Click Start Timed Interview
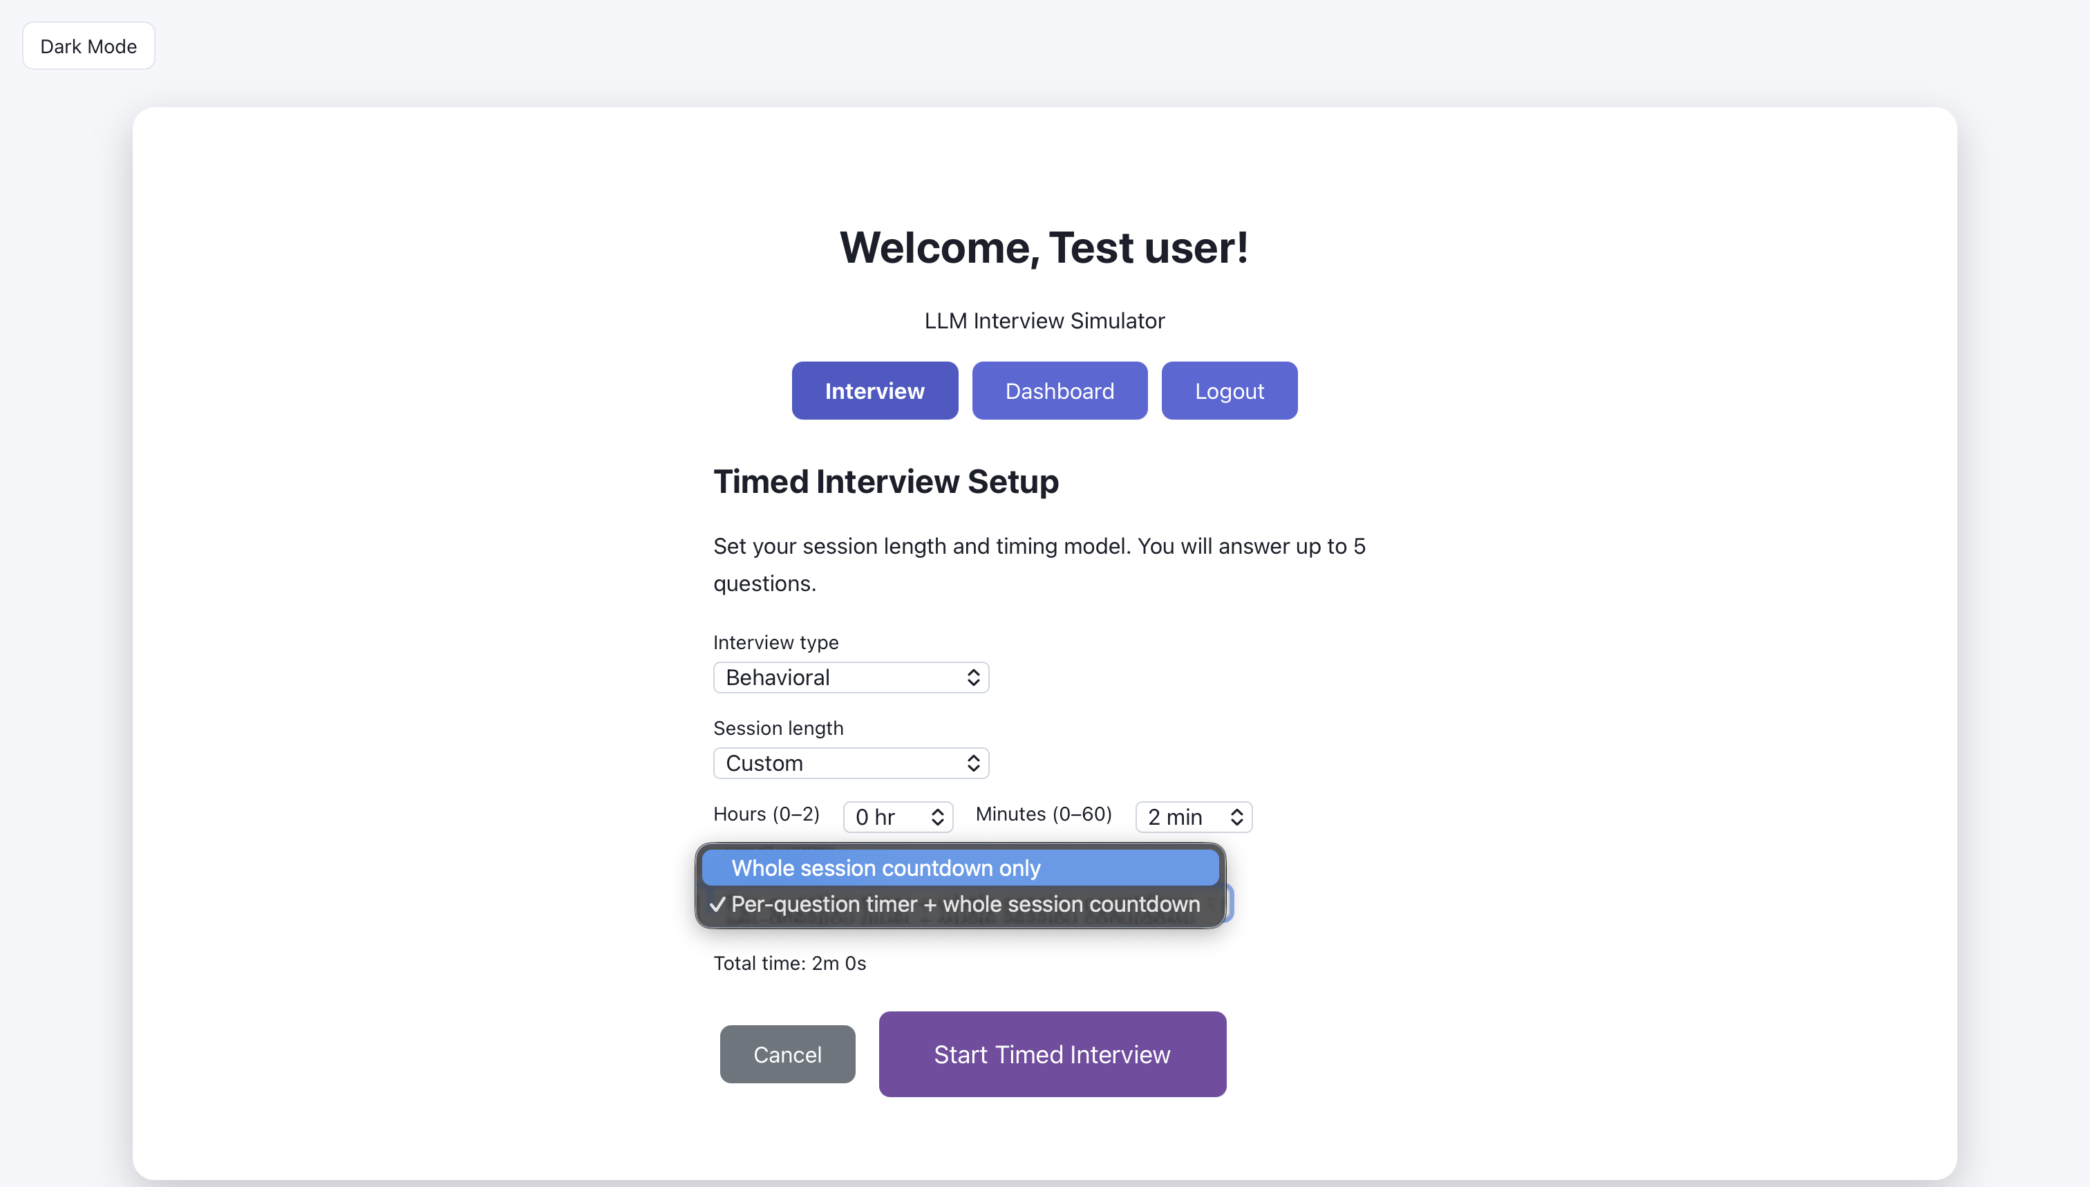The width and height of the screenshot is (2090, 1187). click(x=1052, y=1054)
